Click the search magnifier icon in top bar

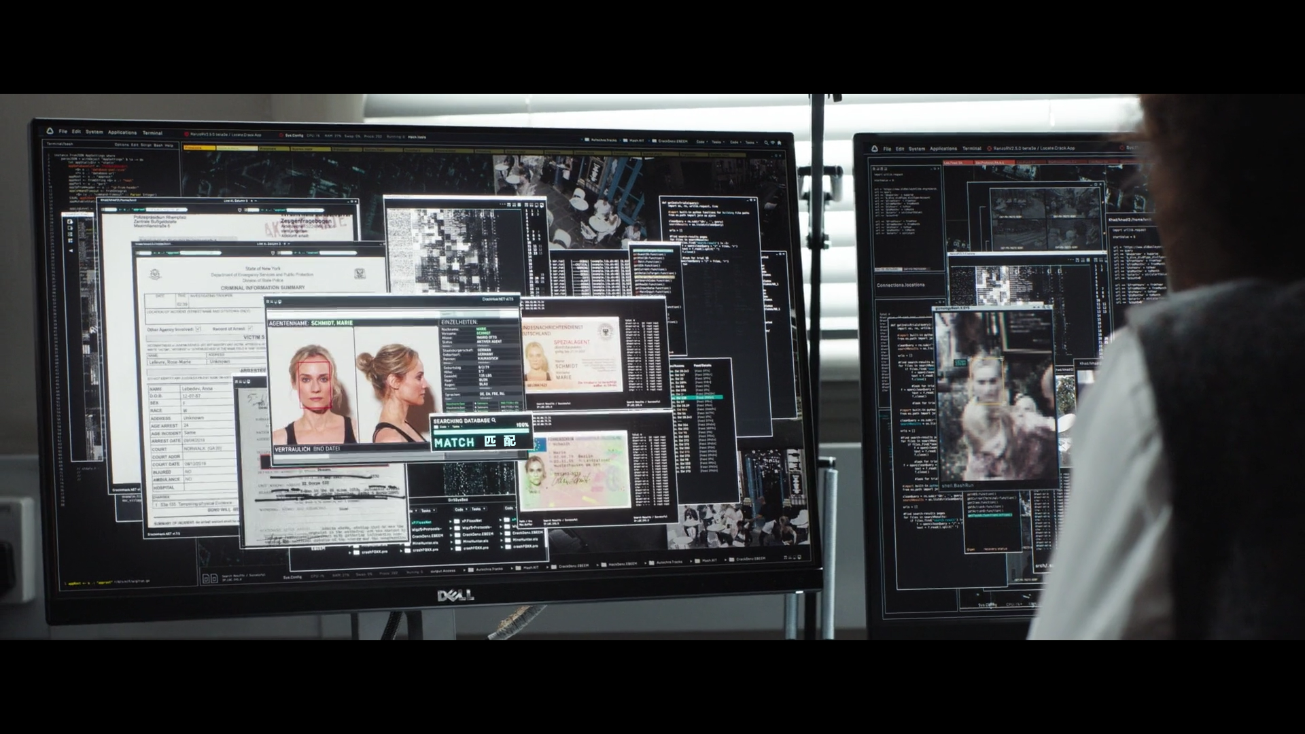pyautogui.click(x=766, y=143)
